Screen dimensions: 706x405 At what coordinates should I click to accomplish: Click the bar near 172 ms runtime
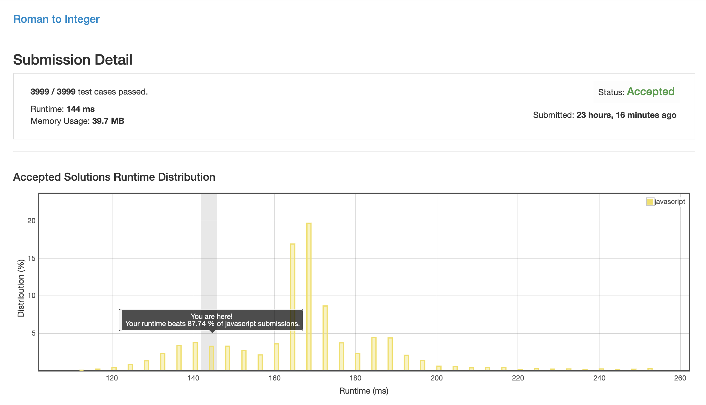[x=325, y=338]
